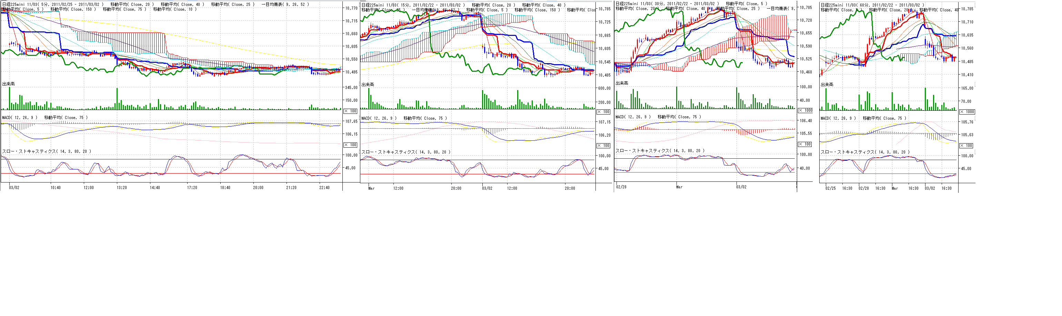This screenshot has width=1062, height=316.
Task: Click the 10,770 price label on the 5-minute axis
Action: (x=352, y=8)
